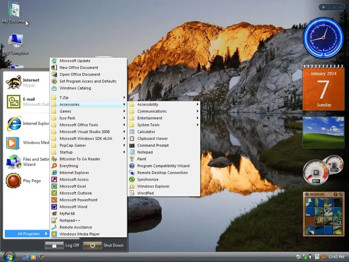This screenshot has width=349, height=262.
Task: Open My Documents desktop icon
Action: (15, 12)
